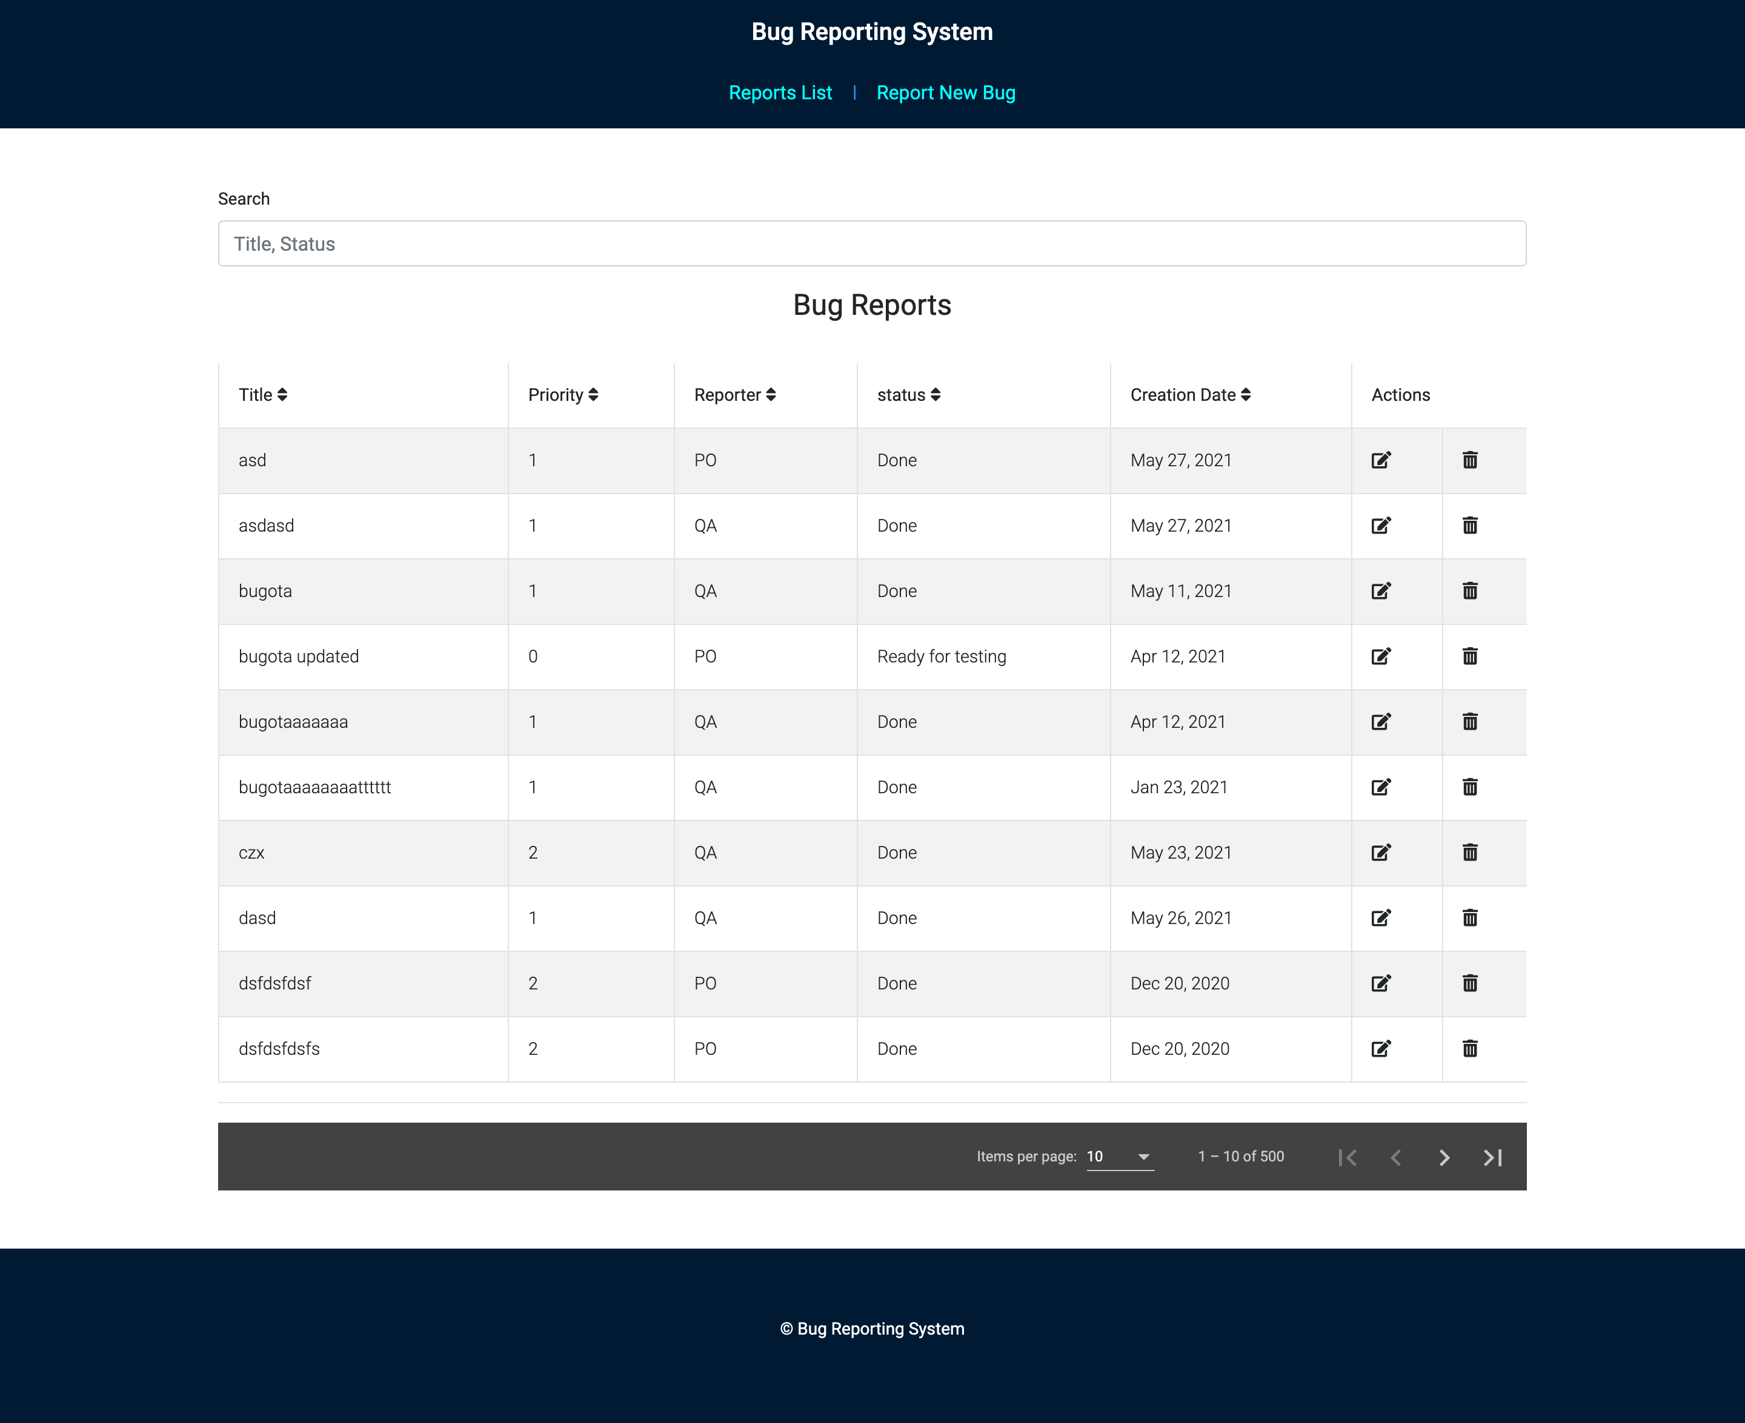Edit the bugota updated report
1745x1423 pixels.
1383,656
